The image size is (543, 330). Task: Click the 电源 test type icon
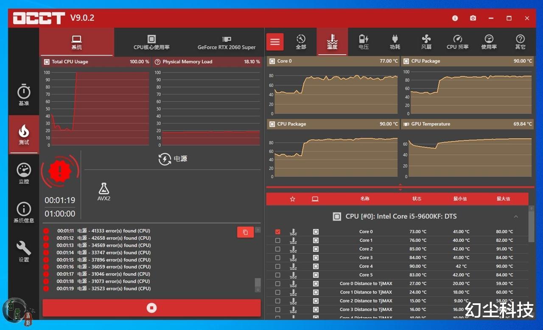click(165, 159)
